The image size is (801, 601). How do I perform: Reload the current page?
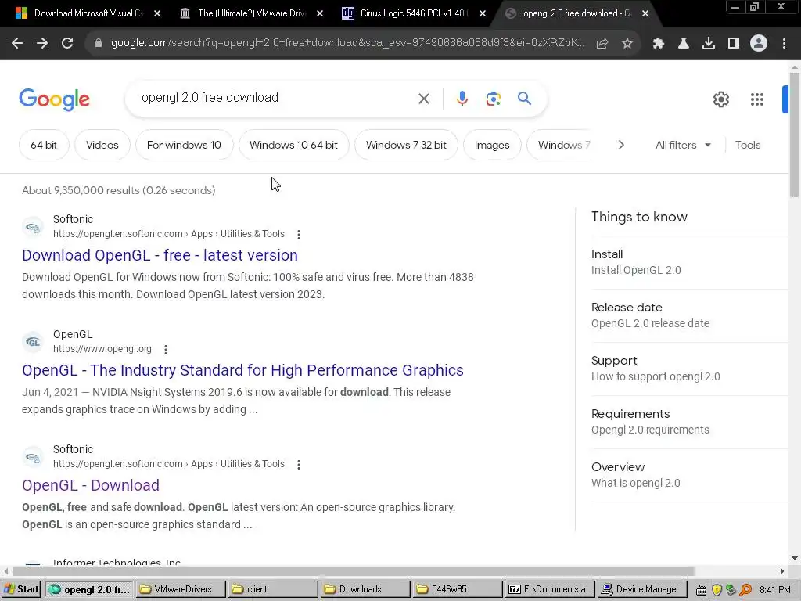67,44
